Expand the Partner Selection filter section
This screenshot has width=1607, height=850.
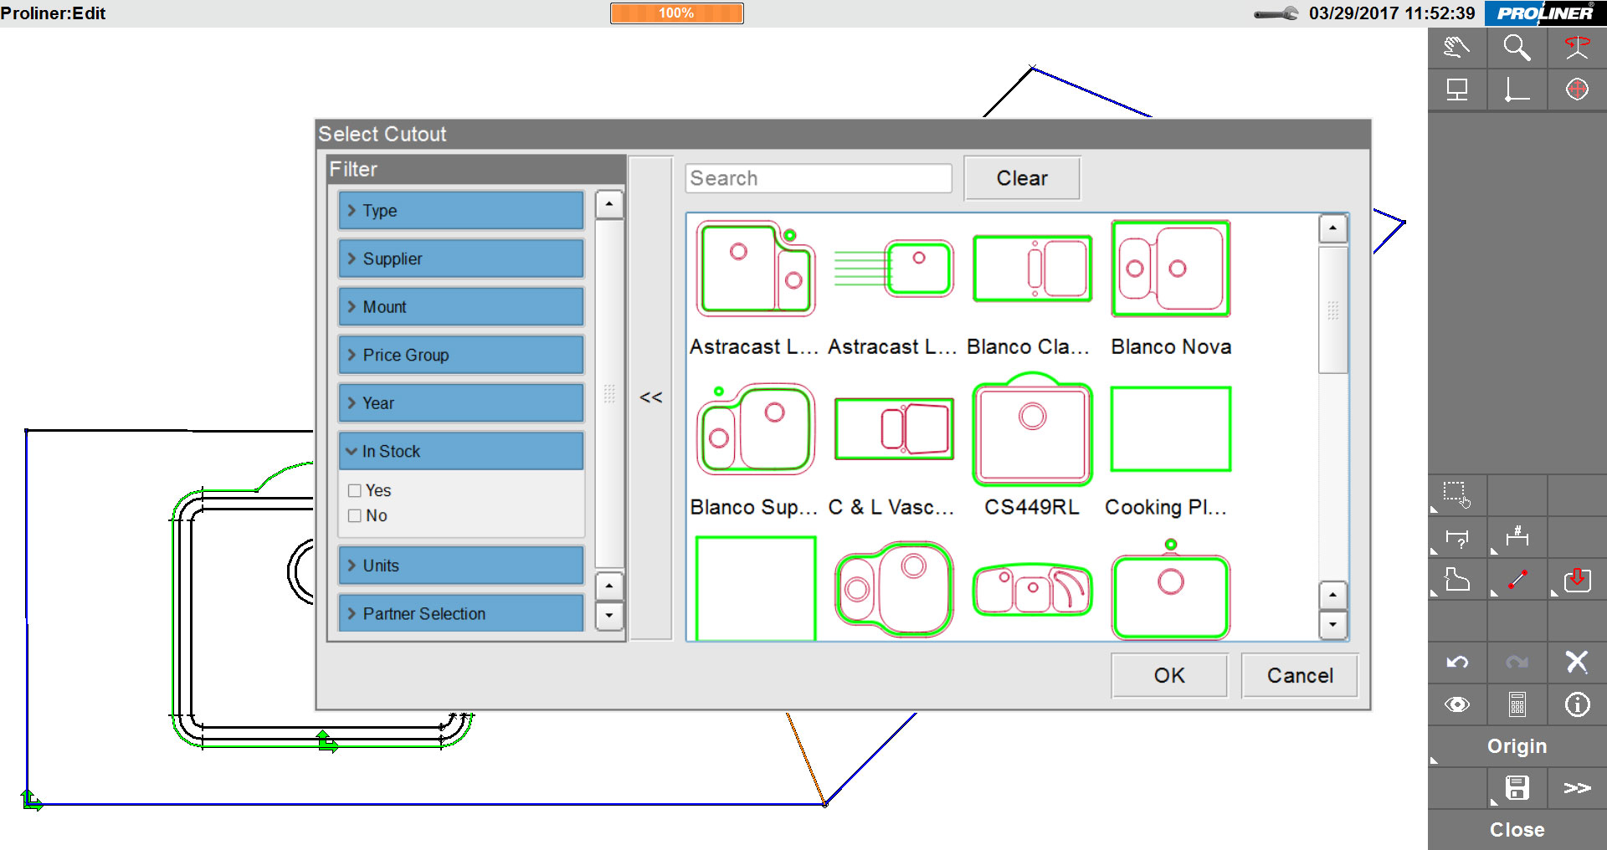point(460,614)
